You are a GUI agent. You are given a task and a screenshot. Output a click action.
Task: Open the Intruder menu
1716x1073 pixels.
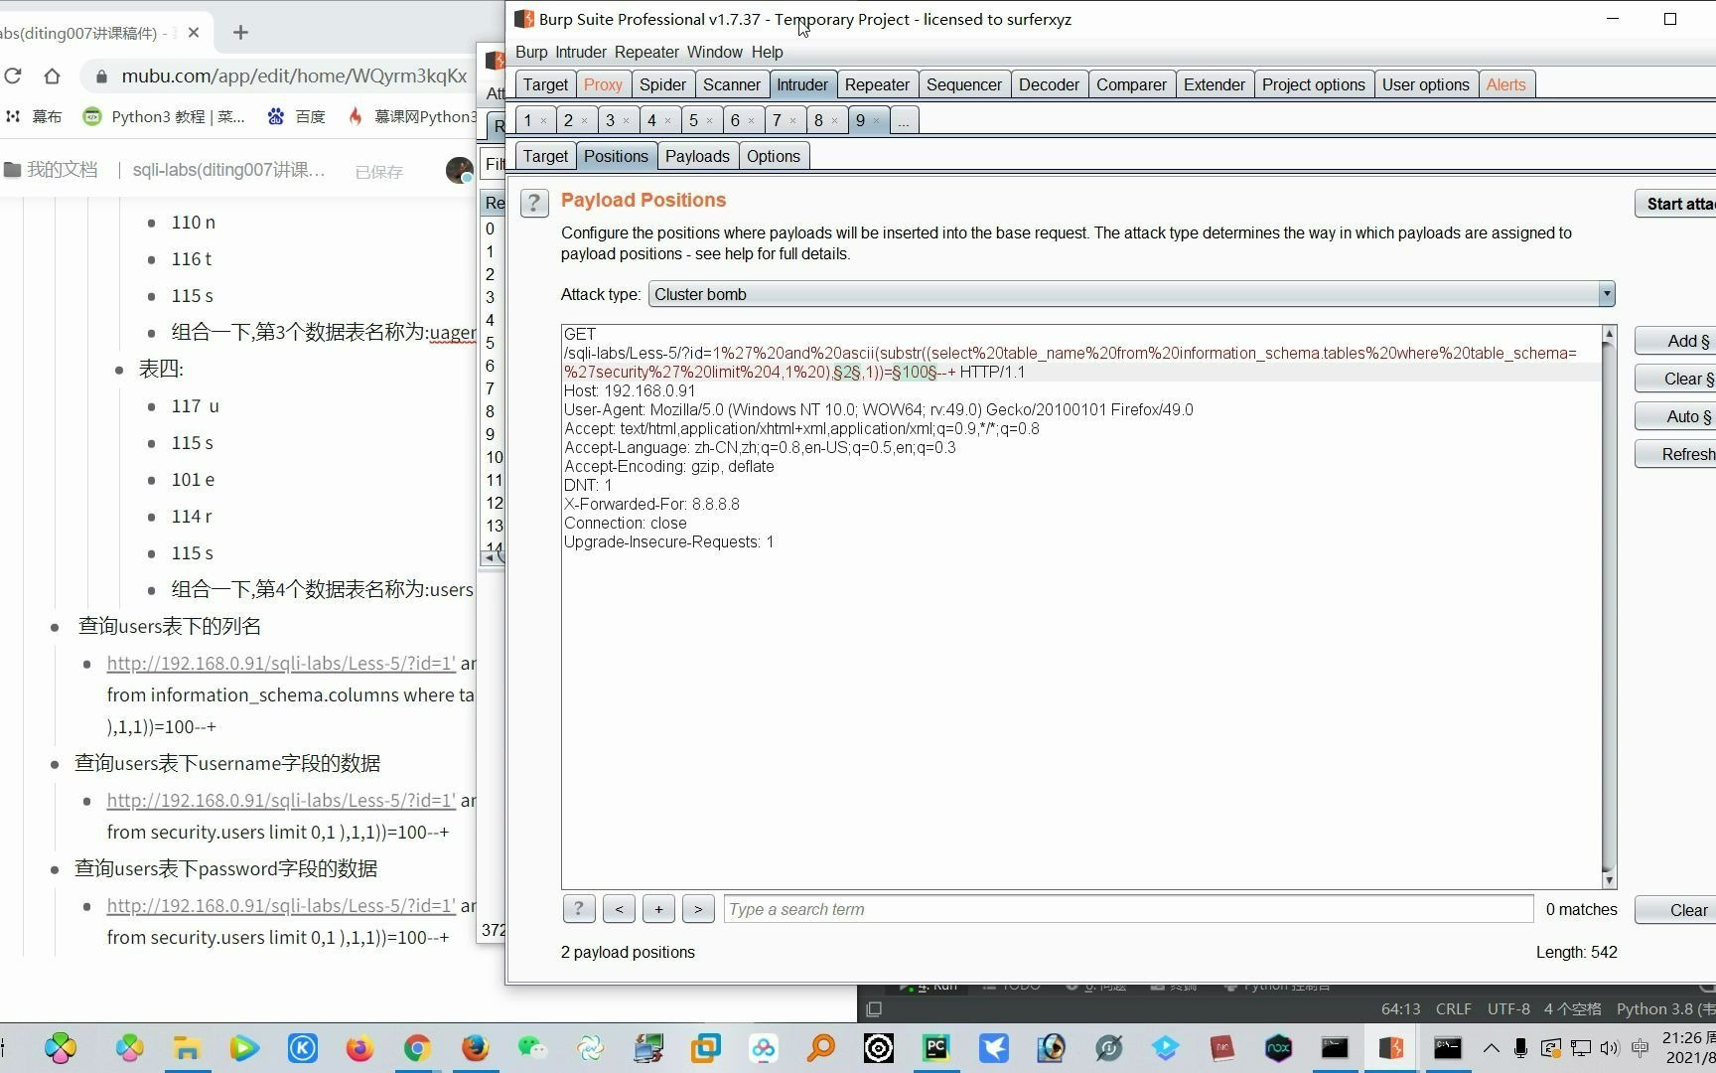[581, 52]
